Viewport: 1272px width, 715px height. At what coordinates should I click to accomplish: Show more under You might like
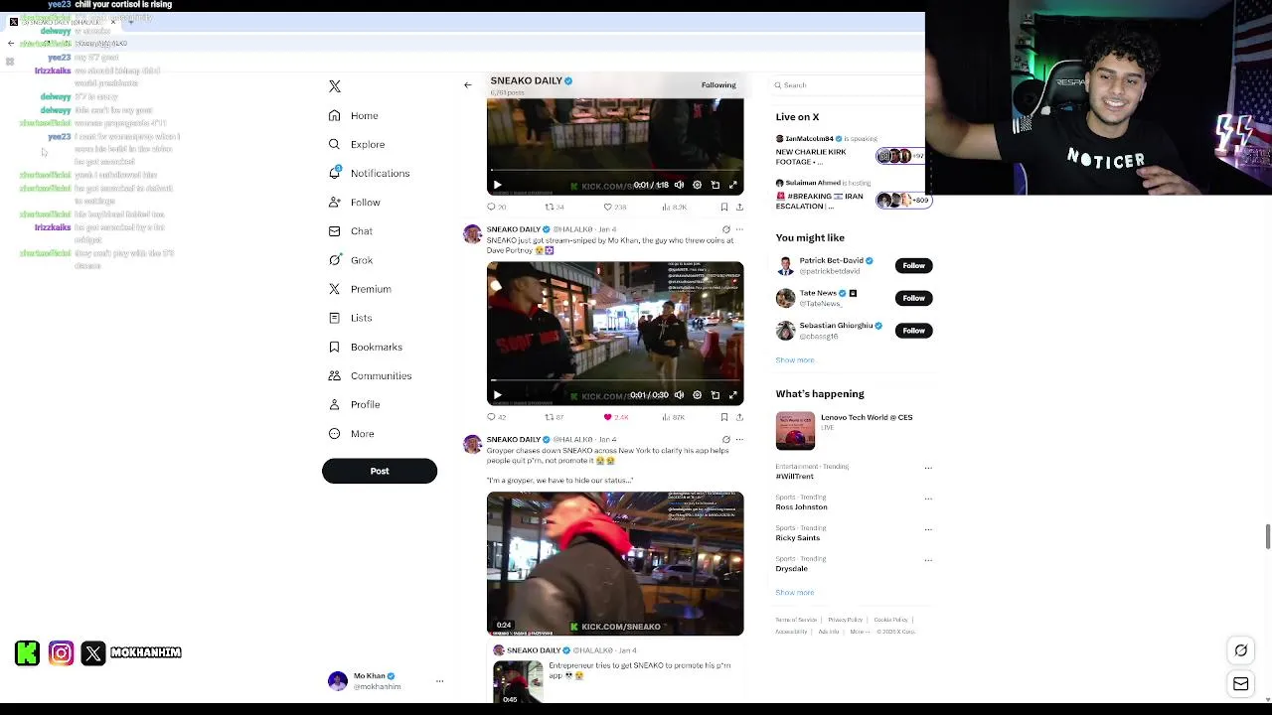coord(794,360)
